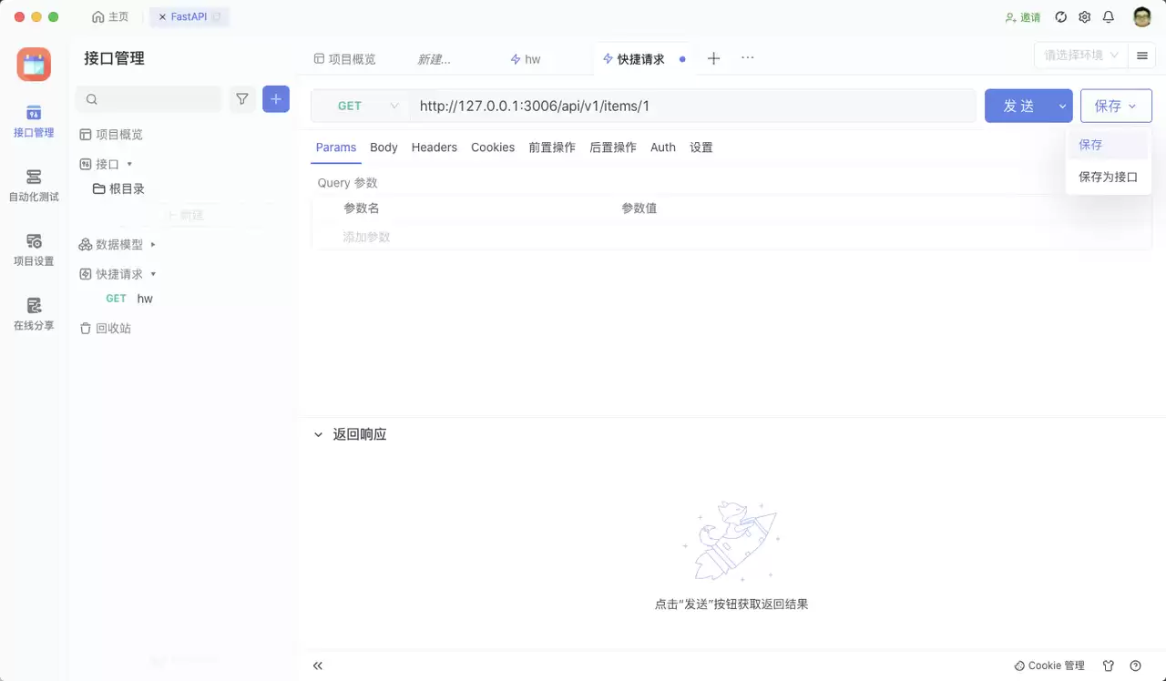Open the 在线分享 sidebar section

point(34,314)
